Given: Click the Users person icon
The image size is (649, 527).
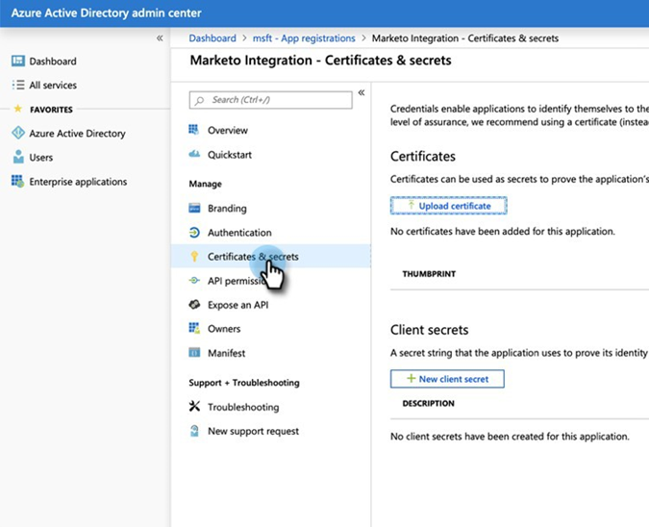Looking at the screenshot, I should click(17, 158).
